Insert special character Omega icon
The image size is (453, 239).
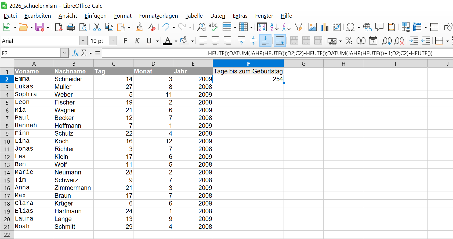[x=350, y=27]
